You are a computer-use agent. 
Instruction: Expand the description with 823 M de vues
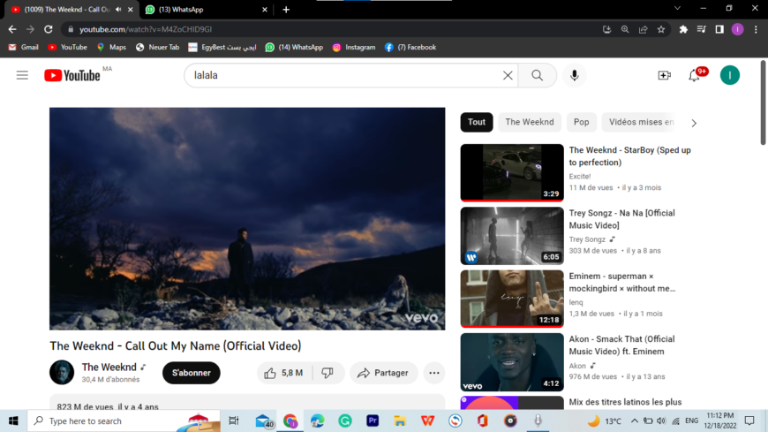[x=247, y=402]
